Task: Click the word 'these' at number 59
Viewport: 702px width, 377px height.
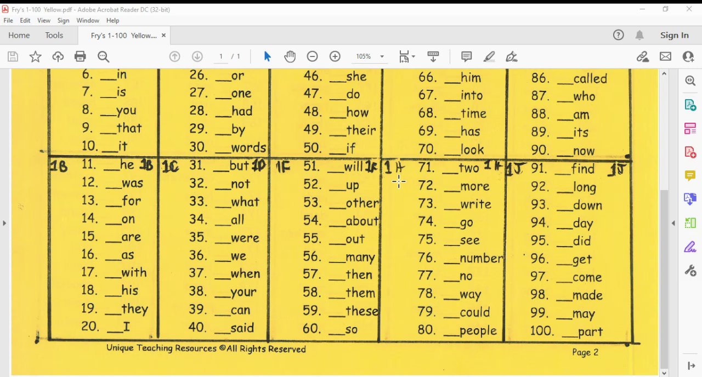Action: coord(362,311)
